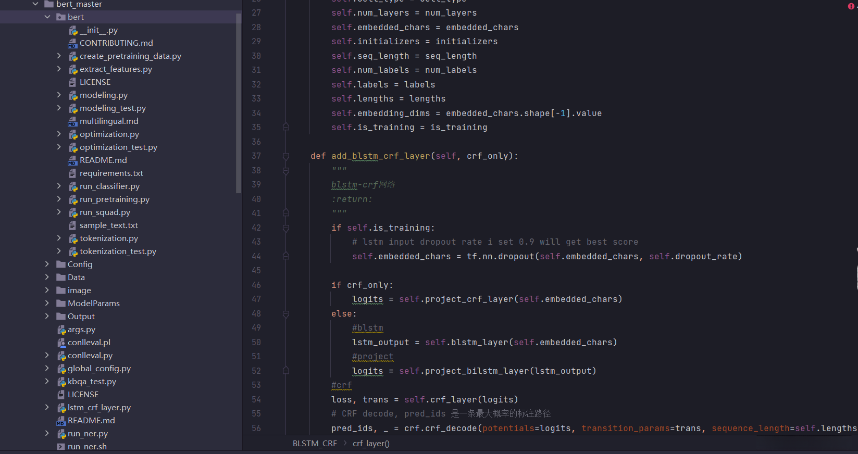Click the '#project' comment on line 51
The width and height of the screenshot is (858, 454).
[373, 357]
